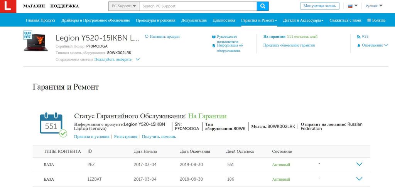Open the Диагностика navigation tab

pos(224,20)
